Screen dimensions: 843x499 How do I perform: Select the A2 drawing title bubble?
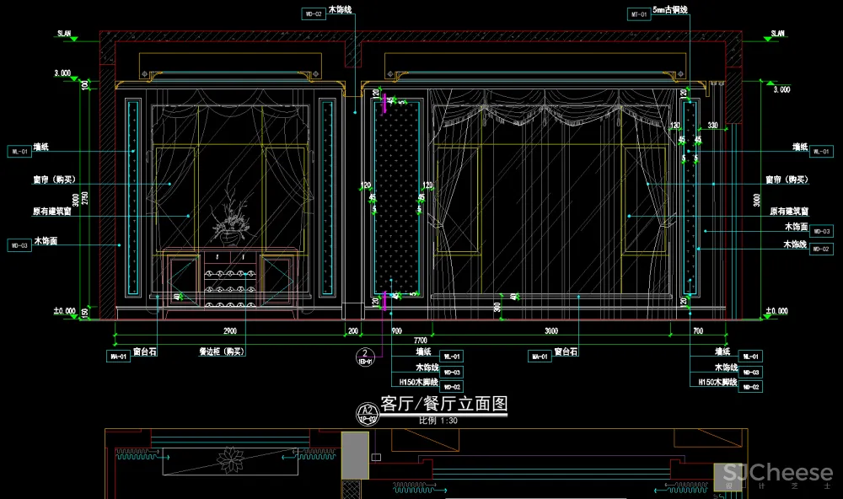[367, 410]
